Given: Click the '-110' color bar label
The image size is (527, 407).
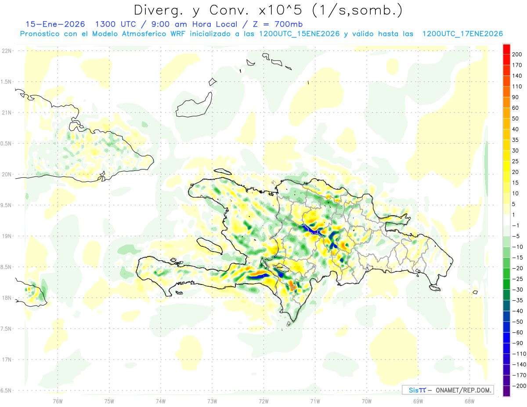Looking at the screenshot, I should [x=518, y=353].
